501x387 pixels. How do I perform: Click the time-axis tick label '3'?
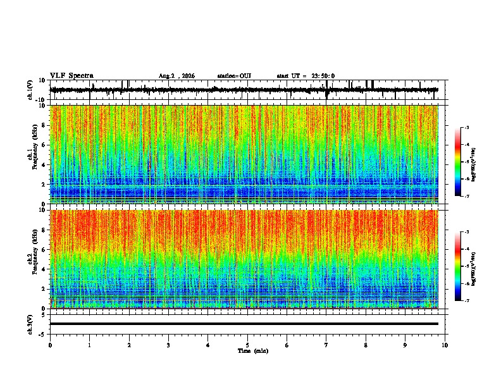tap(168, 345)
